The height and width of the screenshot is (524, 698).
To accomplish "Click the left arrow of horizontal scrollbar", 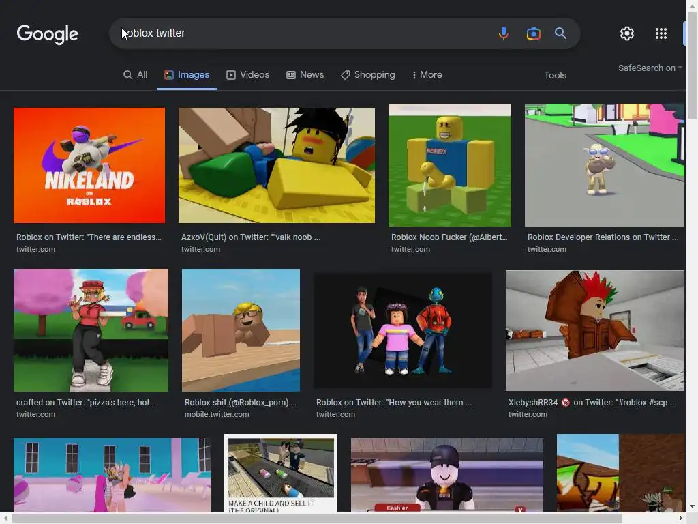I will pos(5,519).
